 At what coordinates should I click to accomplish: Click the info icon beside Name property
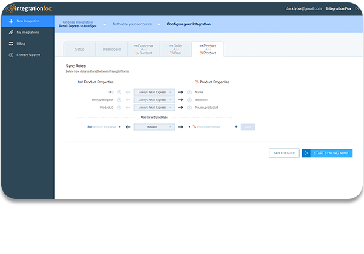tap(189, 92)
